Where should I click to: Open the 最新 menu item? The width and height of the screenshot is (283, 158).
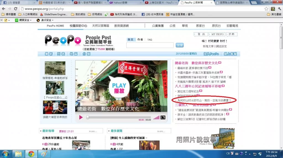tap(49, 54)
